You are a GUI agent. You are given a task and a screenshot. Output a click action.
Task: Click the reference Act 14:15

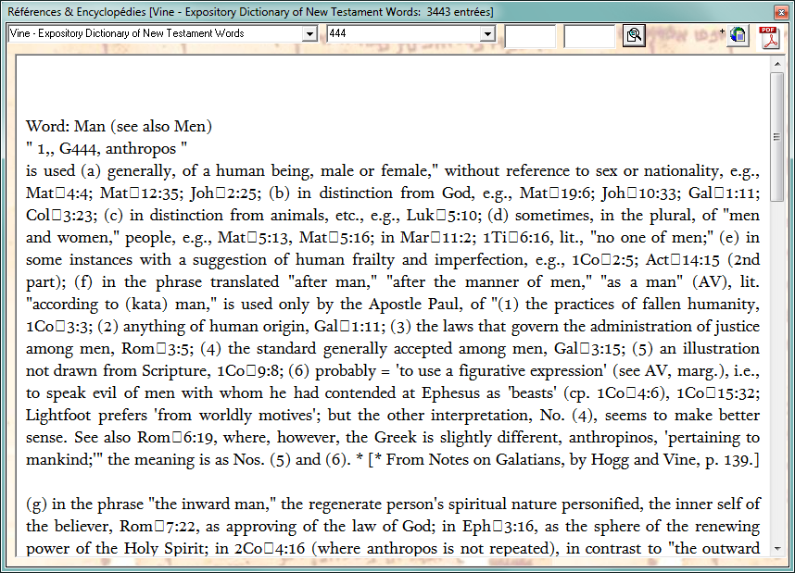683,260
